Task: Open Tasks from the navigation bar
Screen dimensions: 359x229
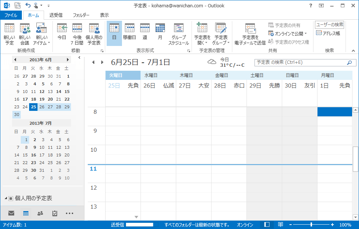Action: pyautogui.click(x=55, y=213)
